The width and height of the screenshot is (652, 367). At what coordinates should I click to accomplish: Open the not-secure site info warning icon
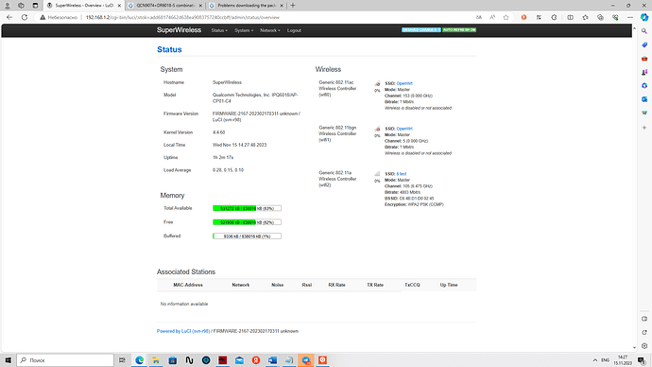pyautogui.click(x=43, y=17)
